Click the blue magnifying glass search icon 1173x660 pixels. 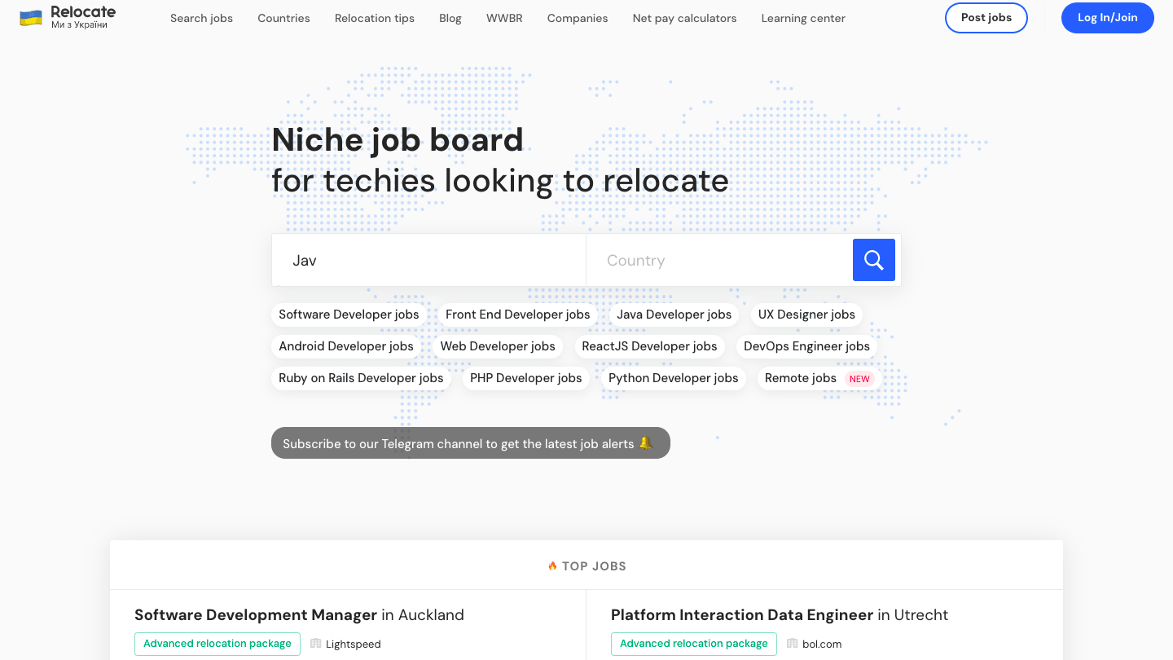click(x=873, y=260)
